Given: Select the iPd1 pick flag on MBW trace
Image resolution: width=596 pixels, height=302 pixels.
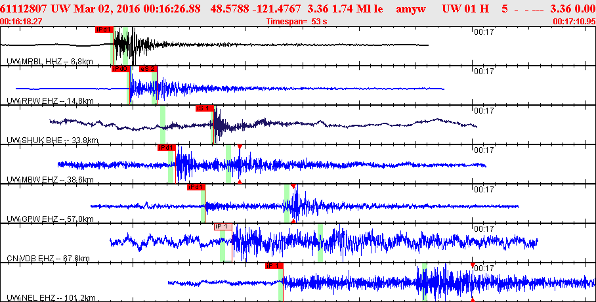Looking at the screenshot, I should (x=167, y=148).
